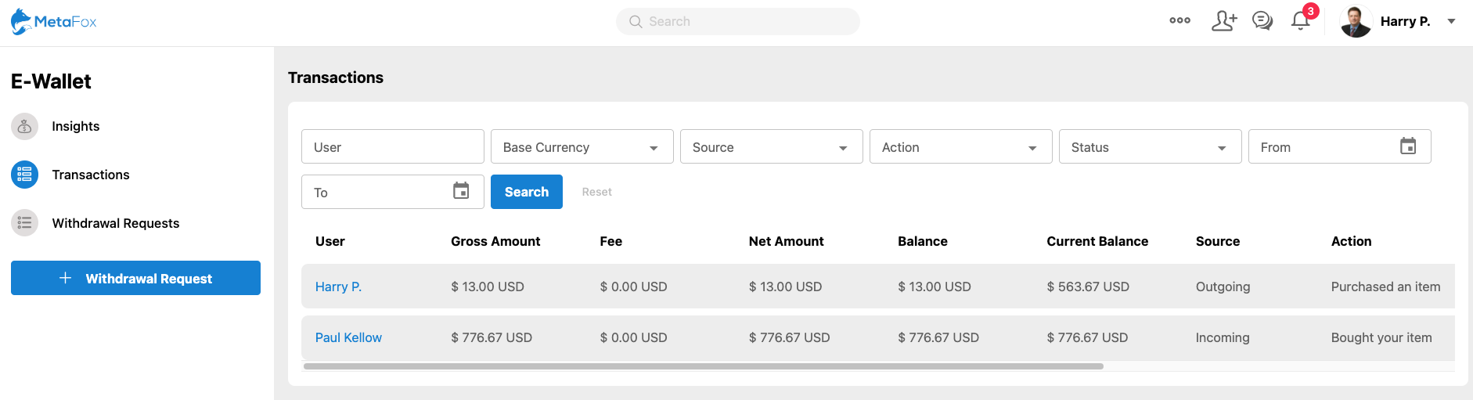
Task: Click the Paul Kellow user link
Action: pyautogui.click(x=348, y=337)
